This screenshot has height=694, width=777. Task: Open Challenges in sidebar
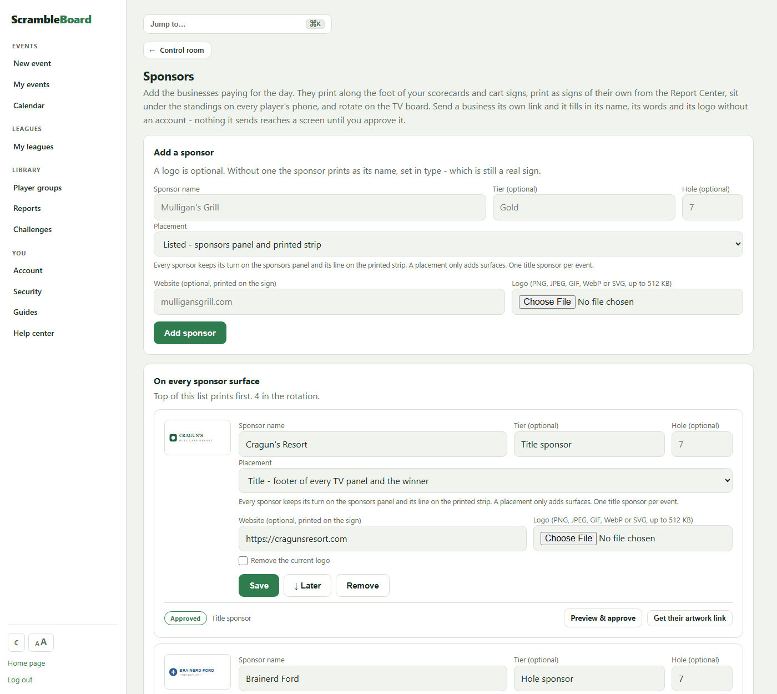[x=33, y=229]
